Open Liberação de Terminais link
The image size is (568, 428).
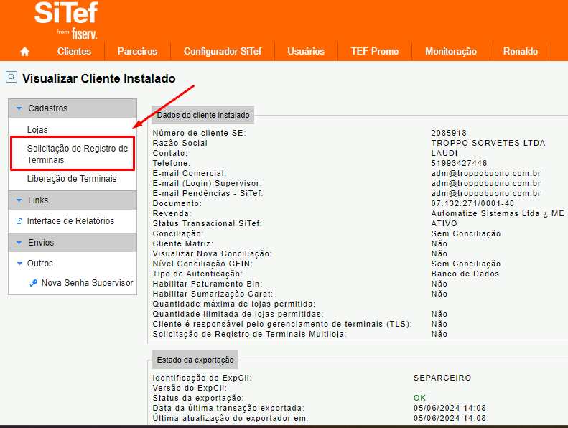(x=72, y=179)
